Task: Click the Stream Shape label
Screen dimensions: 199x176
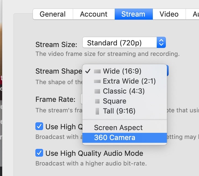Action: 59,71
